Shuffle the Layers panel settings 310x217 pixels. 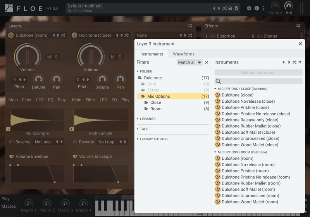(189, 26)
